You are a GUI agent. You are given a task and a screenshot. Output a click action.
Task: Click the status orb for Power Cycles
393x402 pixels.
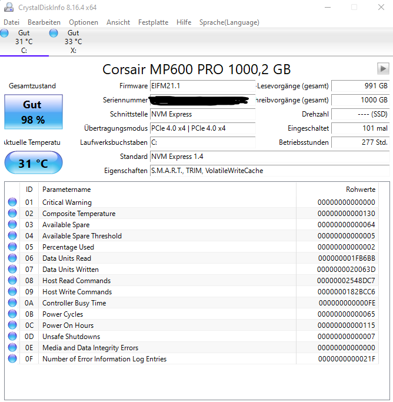tap(12, 314)
